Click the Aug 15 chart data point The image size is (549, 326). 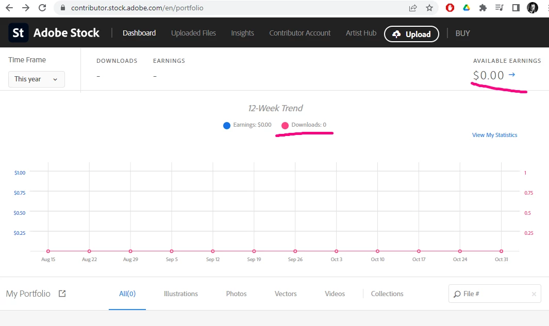point(48,251)
